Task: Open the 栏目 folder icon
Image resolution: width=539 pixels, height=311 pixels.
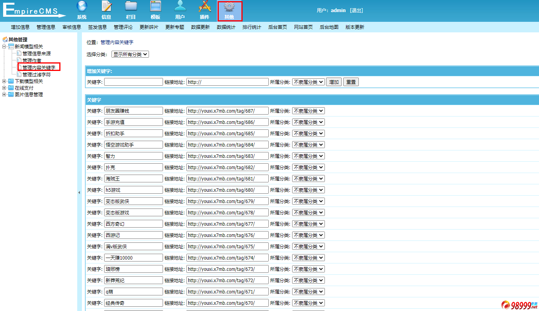Action: [131, 7]
